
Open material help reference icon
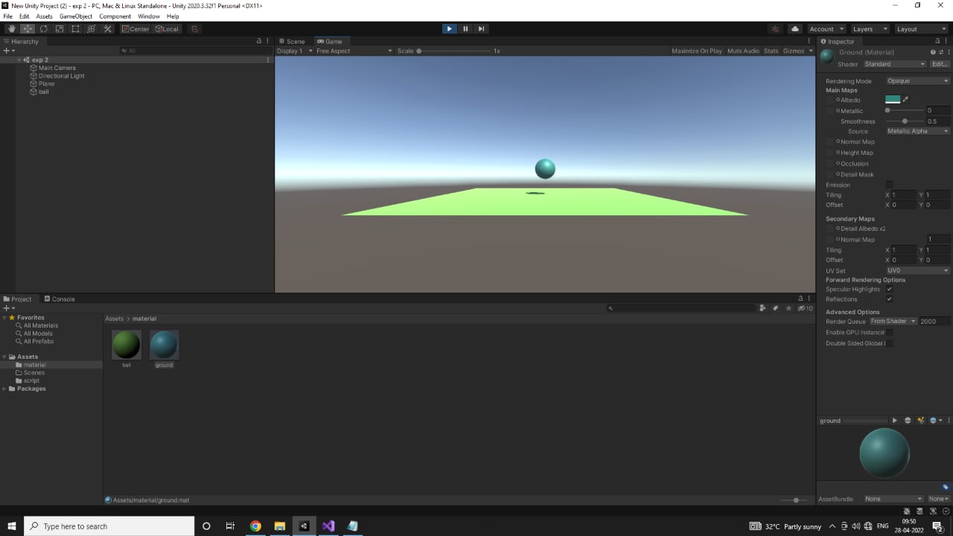tap(933, 52)
